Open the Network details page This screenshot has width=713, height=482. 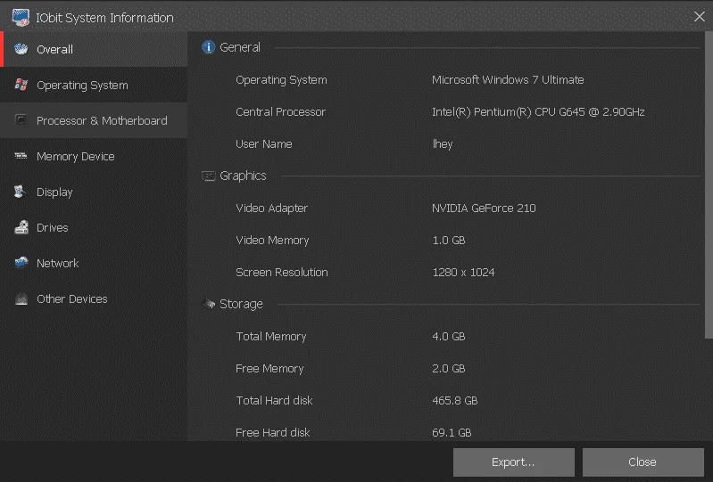[58, 263]
